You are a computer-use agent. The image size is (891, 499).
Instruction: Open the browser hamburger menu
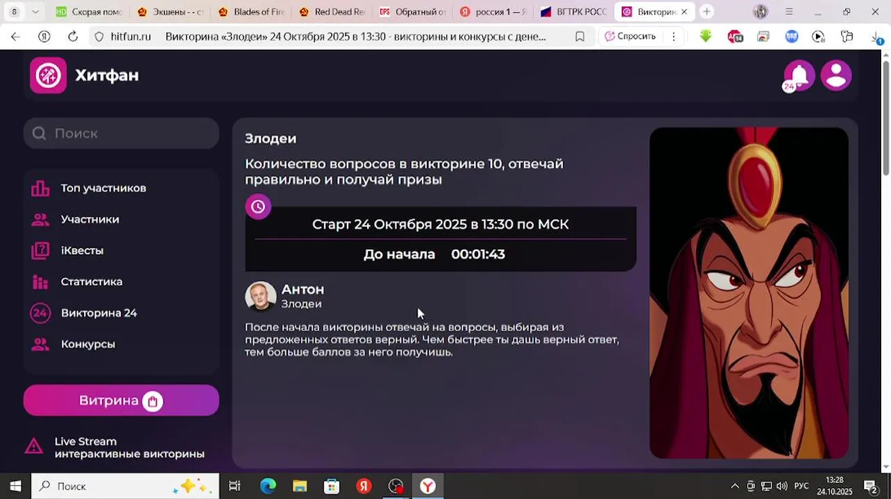tap(789, 12)
